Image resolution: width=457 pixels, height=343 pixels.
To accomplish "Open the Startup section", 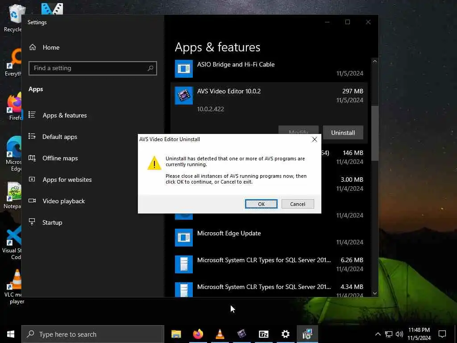I will (52, 222).
